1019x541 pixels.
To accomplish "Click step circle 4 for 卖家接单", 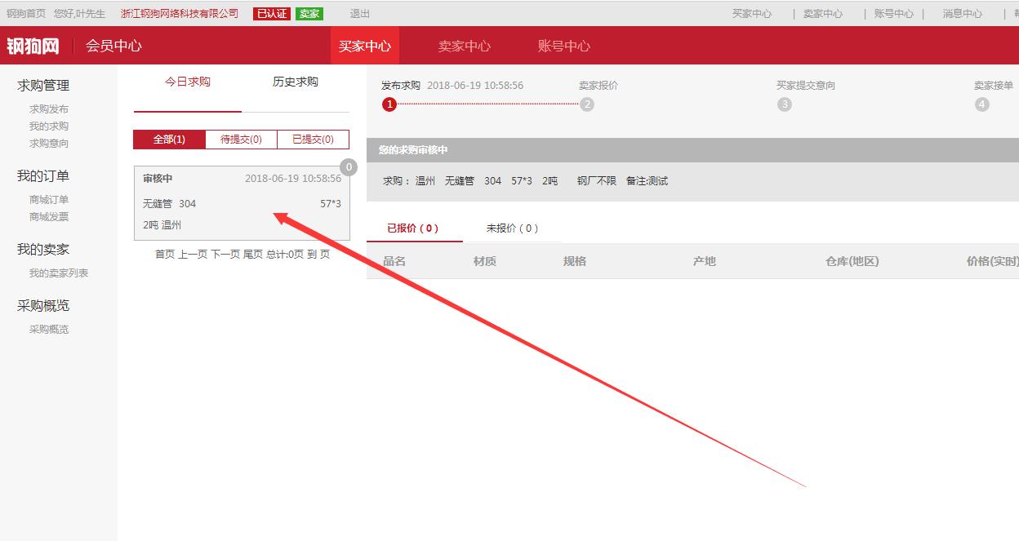I will (x=981, y=104).
